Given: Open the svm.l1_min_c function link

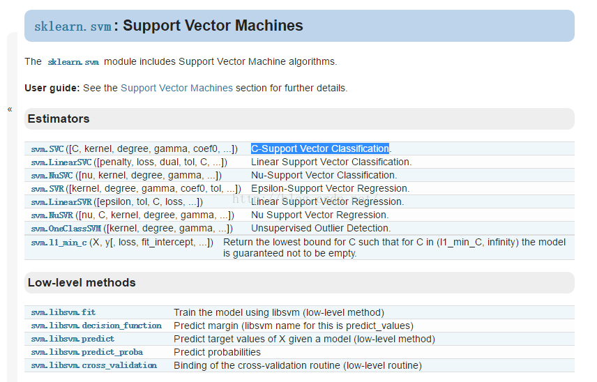Looking at the screenshot, I should [59, 243].
